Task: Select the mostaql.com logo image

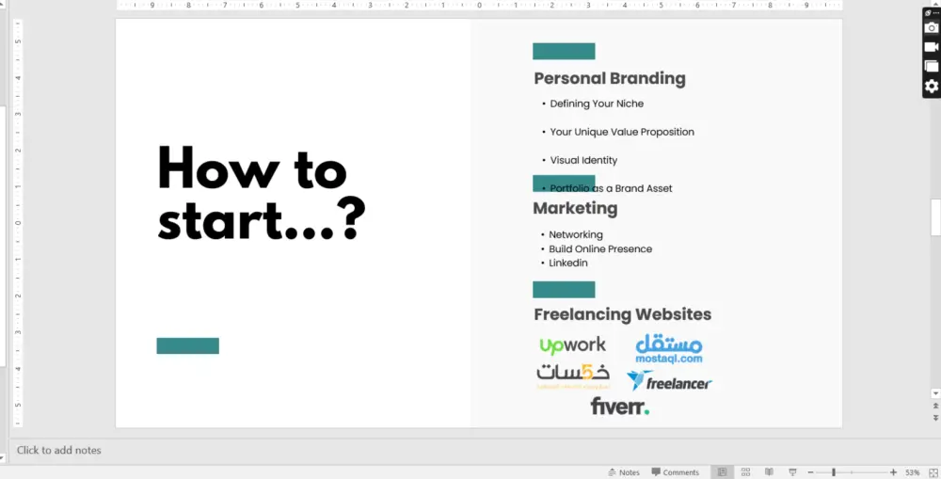Action: pos(668,349)
